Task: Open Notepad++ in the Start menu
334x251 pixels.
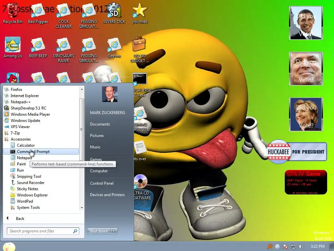Action: point(21,102)
